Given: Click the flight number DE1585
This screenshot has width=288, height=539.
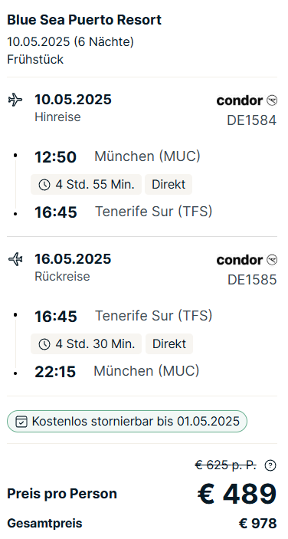Looking at the screenshot, I should click(x=252, y=280).
